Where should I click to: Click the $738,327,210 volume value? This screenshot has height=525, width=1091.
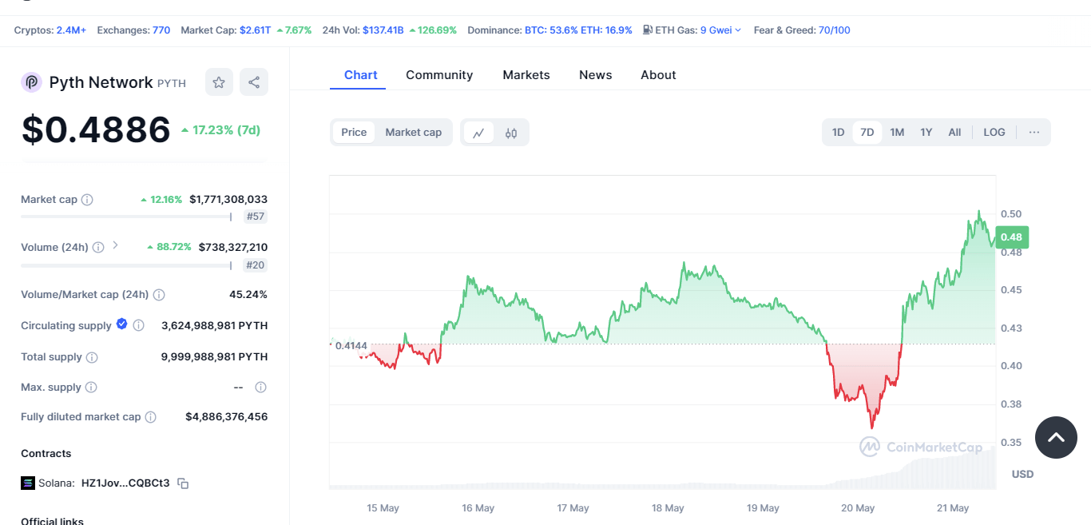pos(233,247)
